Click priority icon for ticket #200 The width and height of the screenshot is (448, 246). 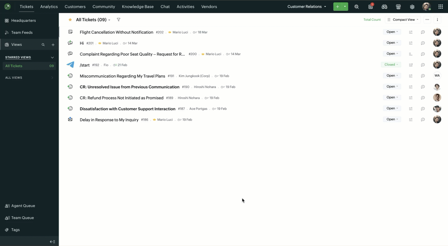(411, 54)
